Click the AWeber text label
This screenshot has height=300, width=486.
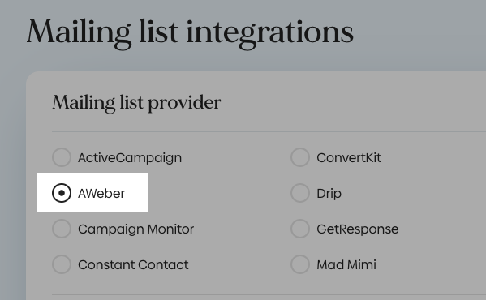(101, 194)
